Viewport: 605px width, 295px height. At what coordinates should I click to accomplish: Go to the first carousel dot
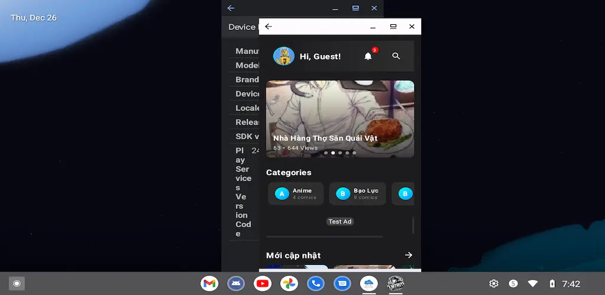tap(326, 153)
